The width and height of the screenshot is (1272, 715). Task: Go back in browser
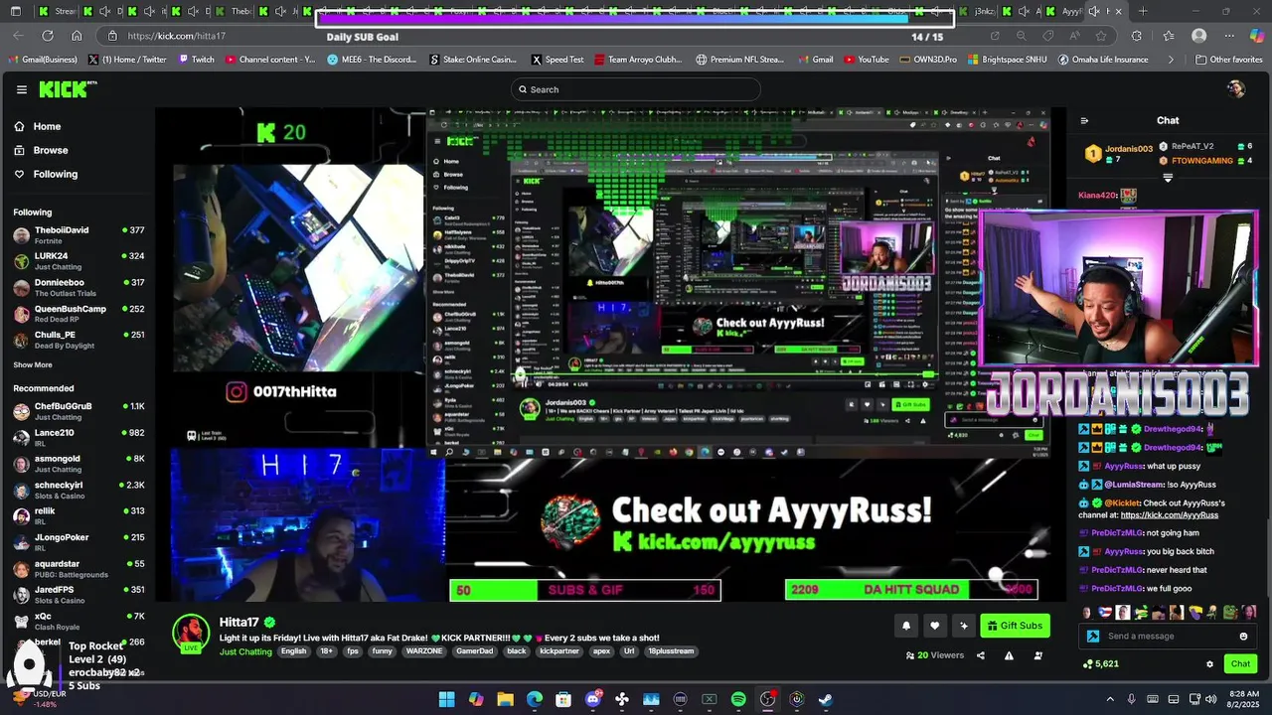[18, 36]
